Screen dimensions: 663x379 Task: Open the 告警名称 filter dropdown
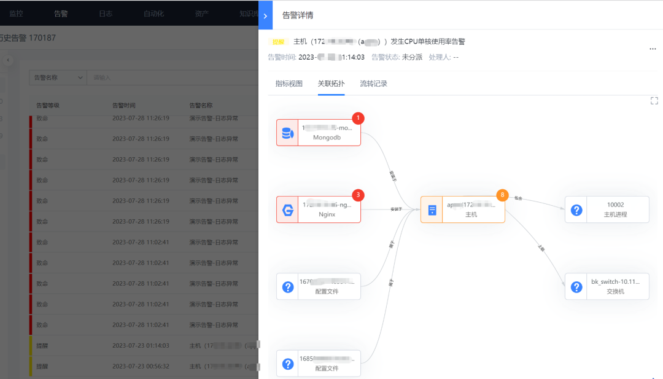[57, 78]
